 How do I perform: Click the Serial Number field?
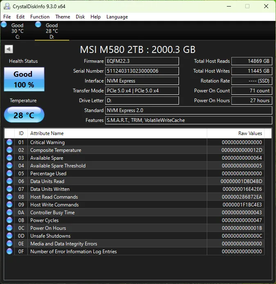(142, 71)
